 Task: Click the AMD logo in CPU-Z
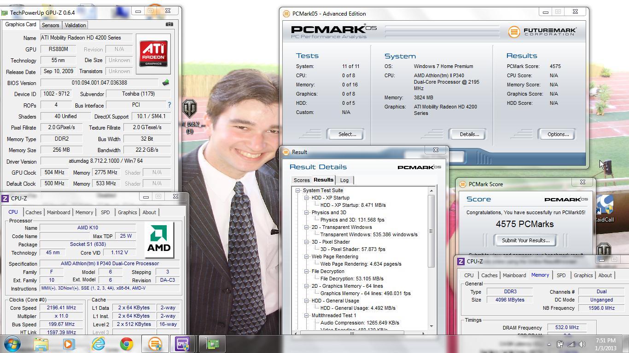coord(159,239)
